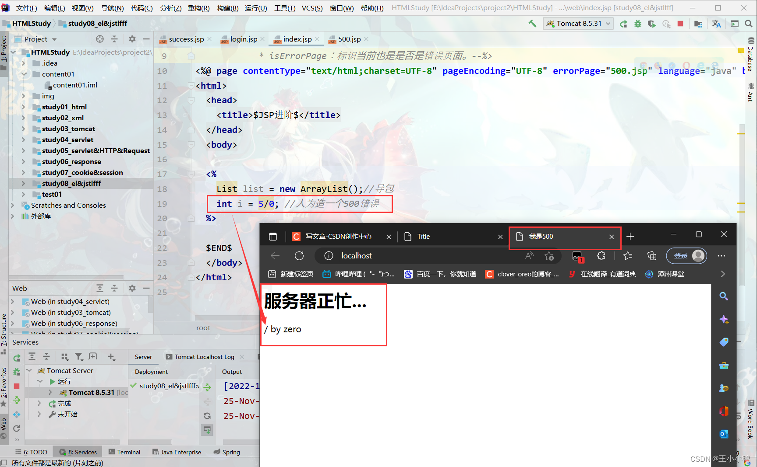
Task: Open the 文件(F) menu
Action: click(x=26, y=8)
